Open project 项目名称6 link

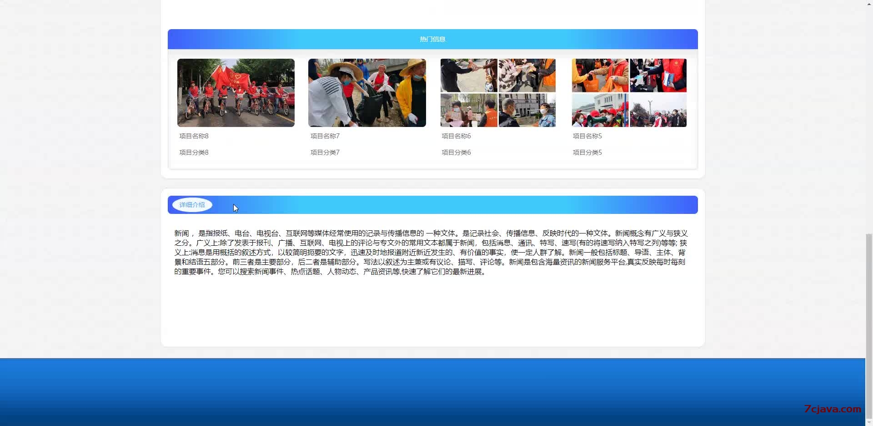pos(456,136)
